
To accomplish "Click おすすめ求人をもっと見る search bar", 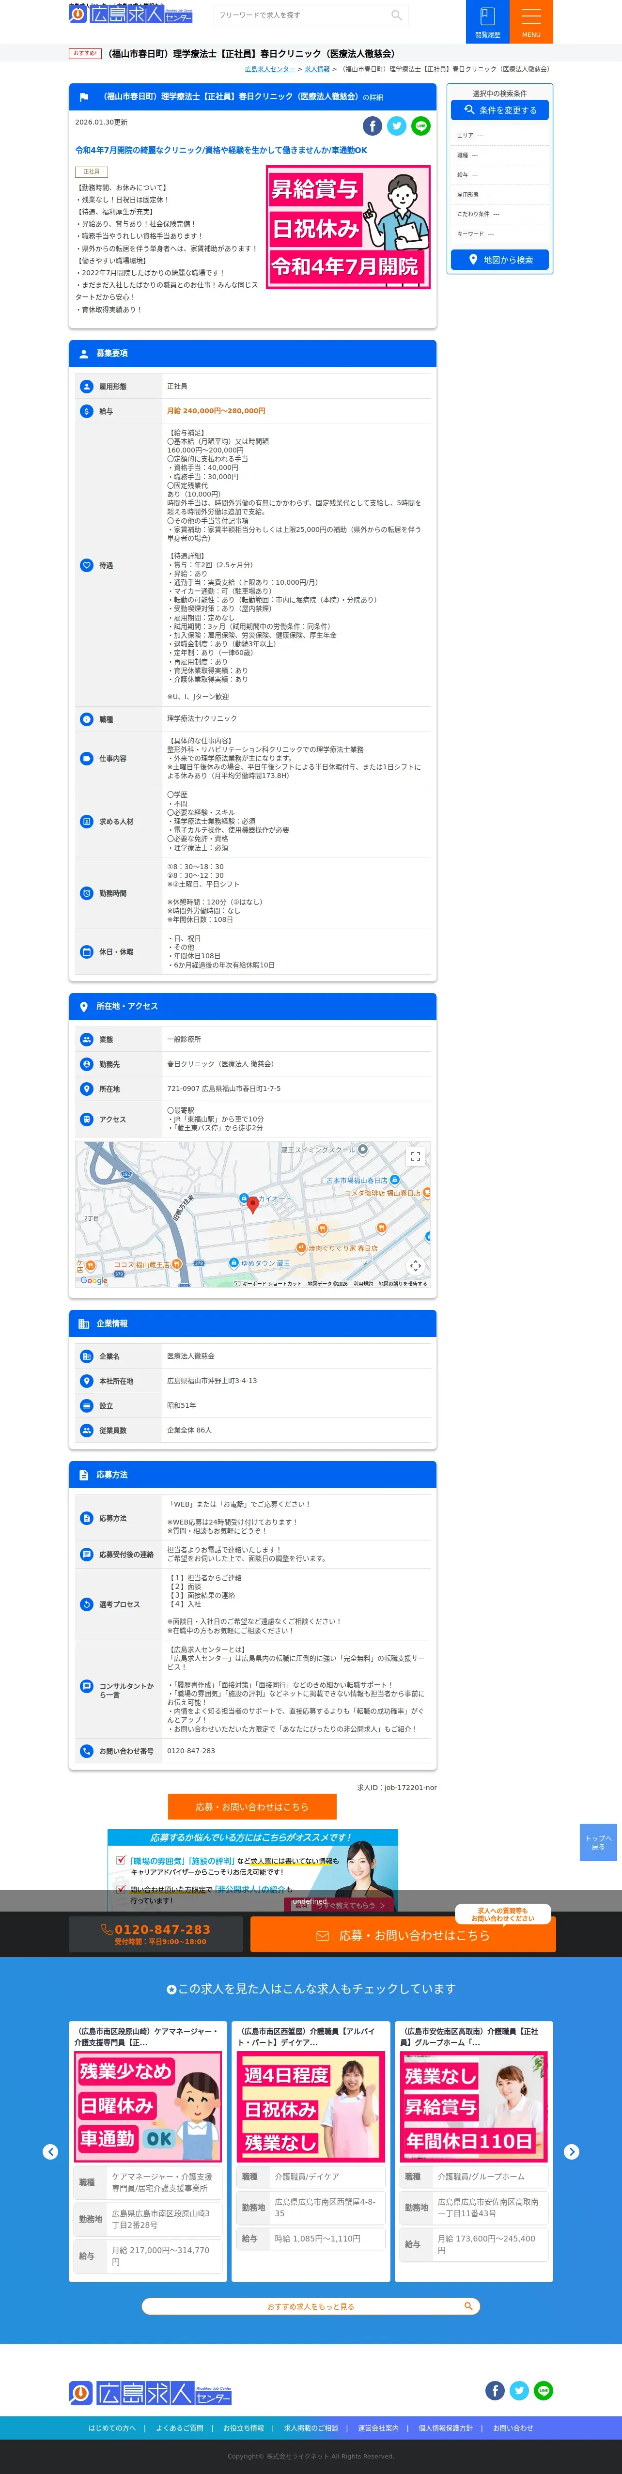I will pyautogui.click(x=311, y=2306).
